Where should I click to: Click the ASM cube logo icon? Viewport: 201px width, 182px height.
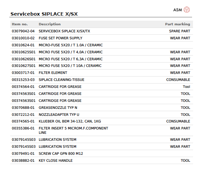click(x=186, y=10)
